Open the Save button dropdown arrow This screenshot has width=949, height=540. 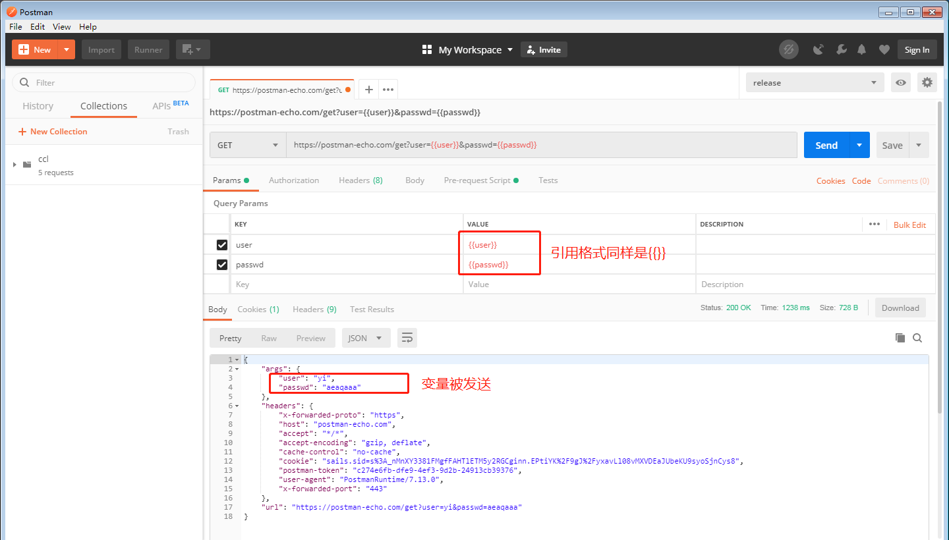[x=919, y=145]
